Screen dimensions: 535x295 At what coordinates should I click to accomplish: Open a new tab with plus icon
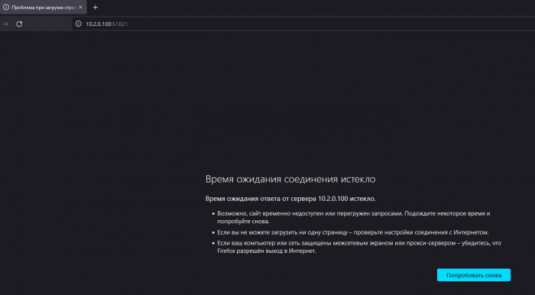point(96,7)
